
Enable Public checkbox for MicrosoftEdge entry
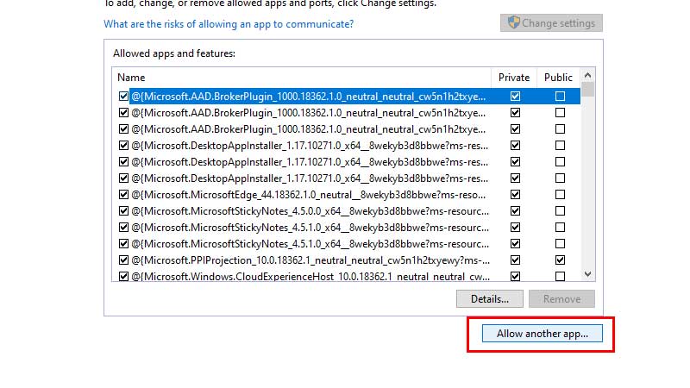click(560, 195)
